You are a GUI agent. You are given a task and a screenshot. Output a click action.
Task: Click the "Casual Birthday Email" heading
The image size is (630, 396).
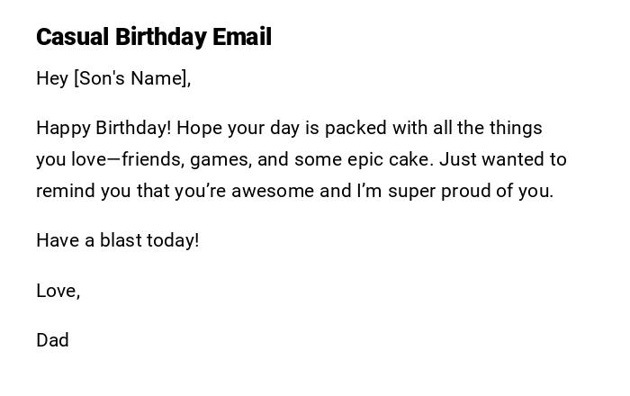[x=153, y=37]
